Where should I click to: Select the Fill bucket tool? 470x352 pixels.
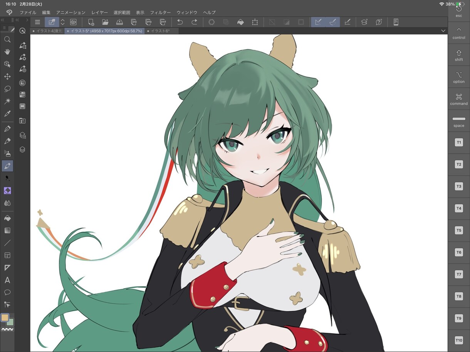click(x=7, y=218)
